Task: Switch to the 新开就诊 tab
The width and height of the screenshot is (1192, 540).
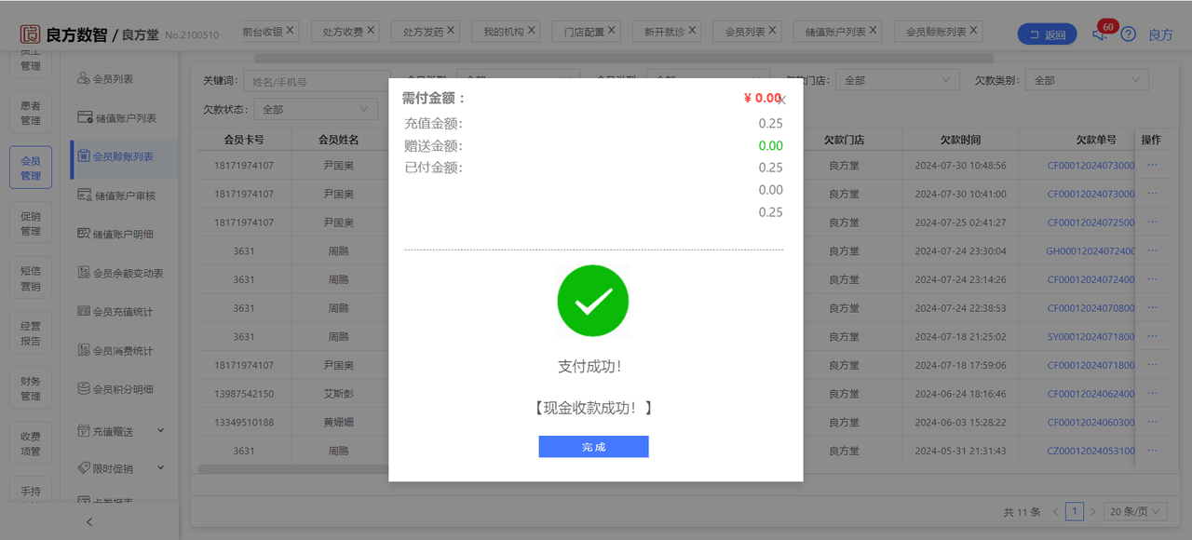Action: click(x=664, y=32)
